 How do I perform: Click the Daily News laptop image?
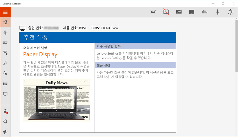pyautogui.click(x=57, y=100)
